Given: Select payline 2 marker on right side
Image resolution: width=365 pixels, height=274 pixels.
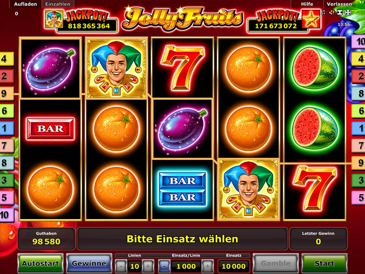Looking at the screenshot, I should 359,76.
